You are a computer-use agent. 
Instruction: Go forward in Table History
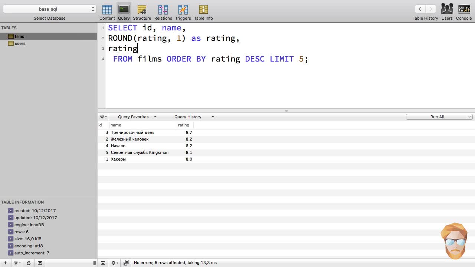click(430, 9)
